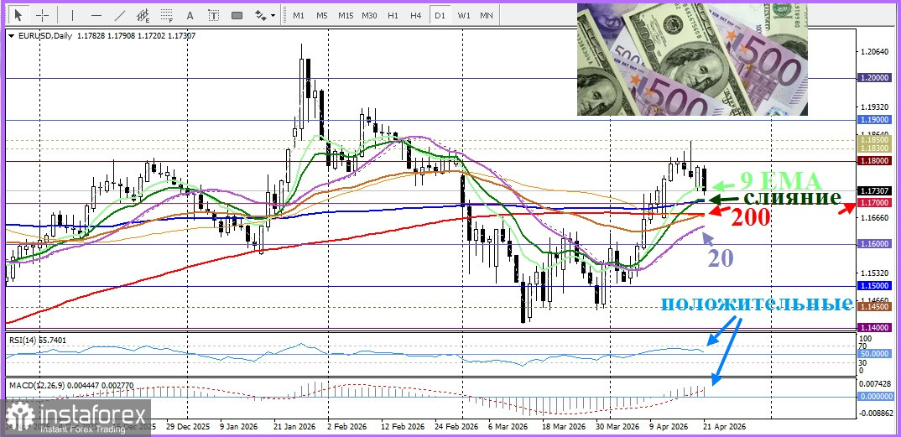Screen dimensions: 901x437
Task: Click the 2 Feb 2026 date label
Action: point(346,427)
